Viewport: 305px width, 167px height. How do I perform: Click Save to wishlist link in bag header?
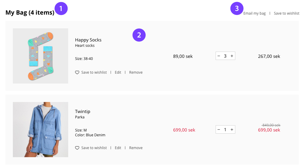point(286,13)
